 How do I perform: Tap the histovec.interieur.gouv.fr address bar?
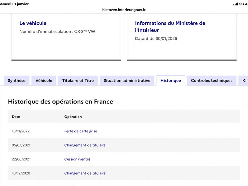point(124,10)
